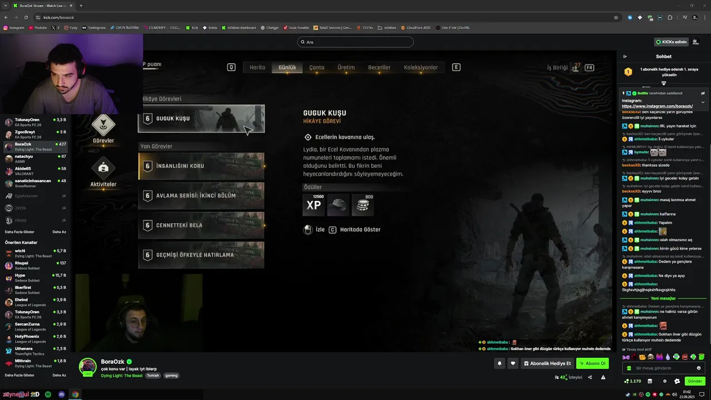Open natachyu ASMR channel
This screenshot has width=711, height=400.
(36, 159)
